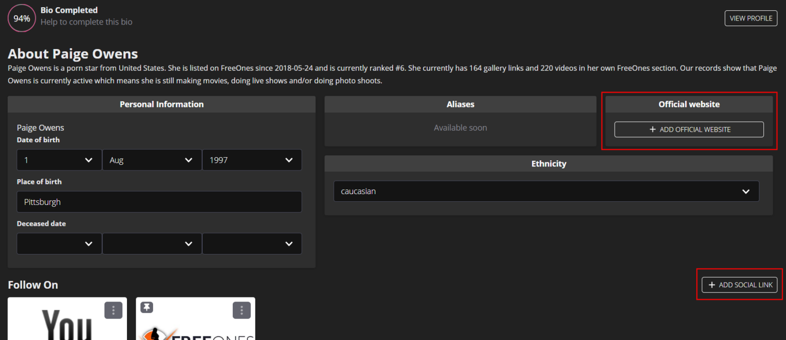Click the pin icon on FreeOnes card
Viewport: 786px width, 340px height.
tap(147, 307)
